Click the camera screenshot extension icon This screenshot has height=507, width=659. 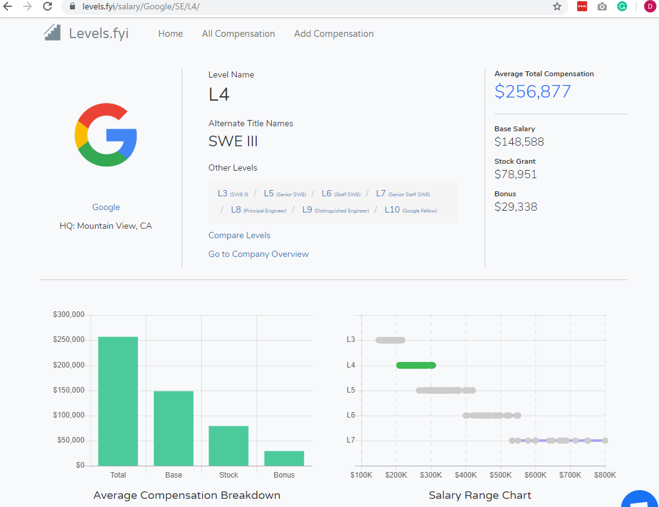pos(602,6)
